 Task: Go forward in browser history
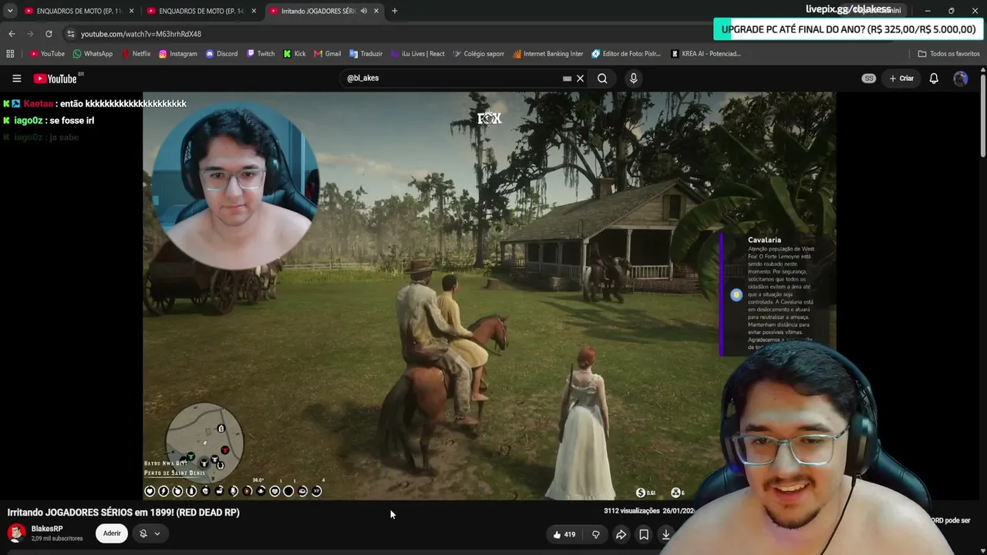[x=30, y=34]
